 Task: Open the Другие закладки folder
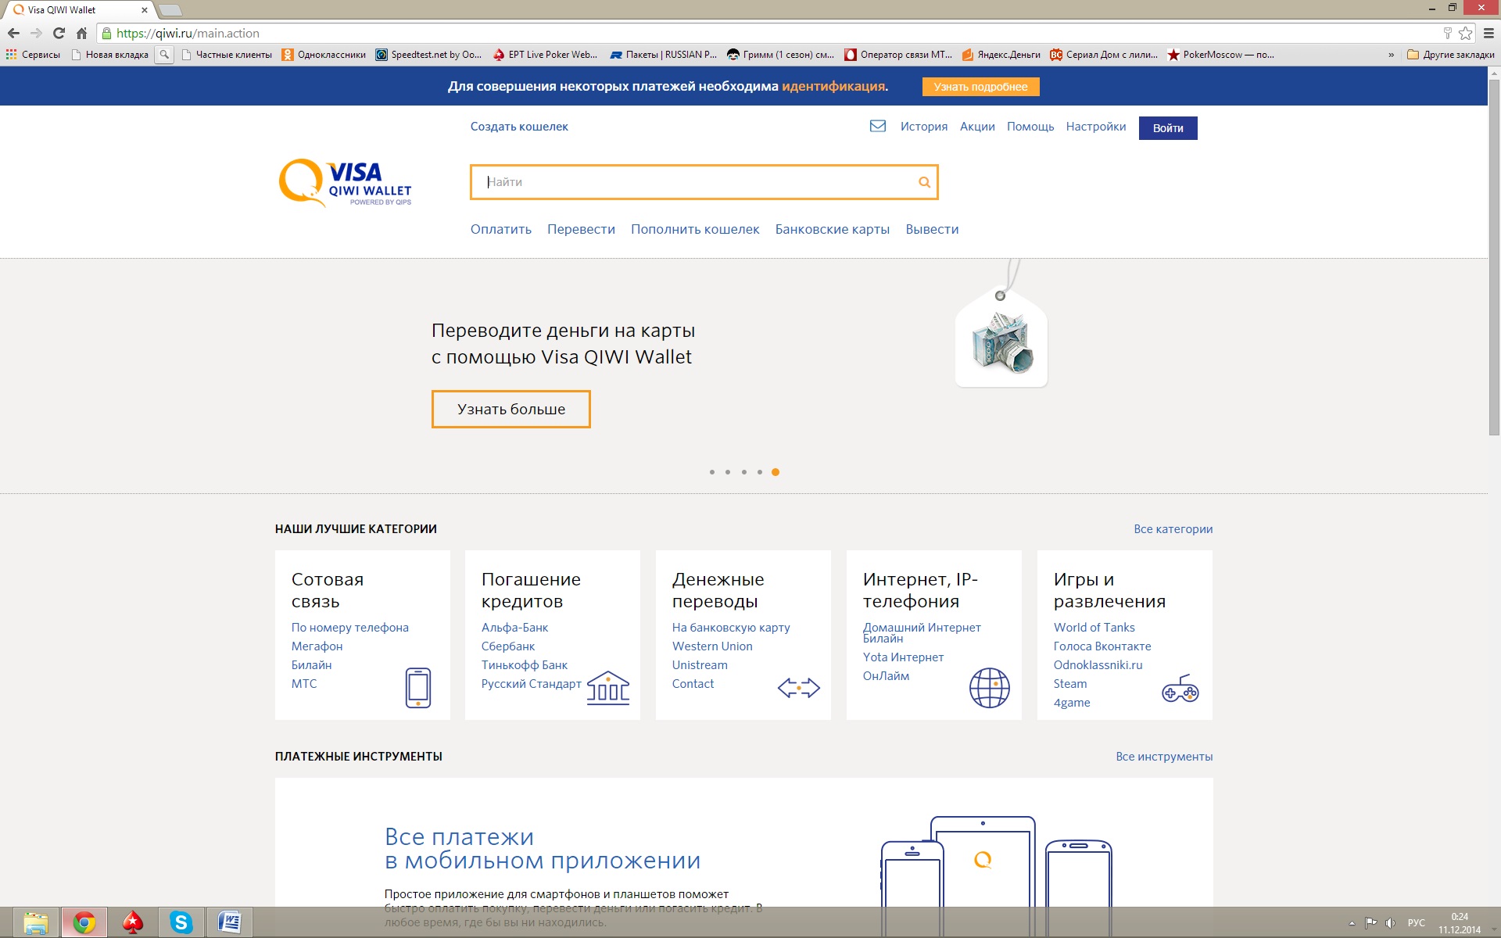(1451, 55)
